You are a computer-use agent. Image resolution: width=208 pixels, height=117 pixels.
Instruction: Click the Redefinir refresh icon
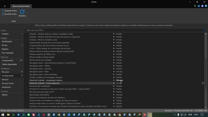point(22,12)
